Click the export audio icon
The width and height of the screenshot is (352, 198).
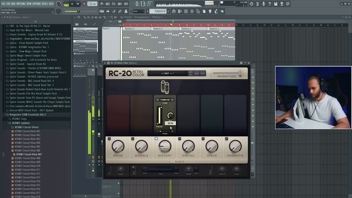tap(282, 4)
